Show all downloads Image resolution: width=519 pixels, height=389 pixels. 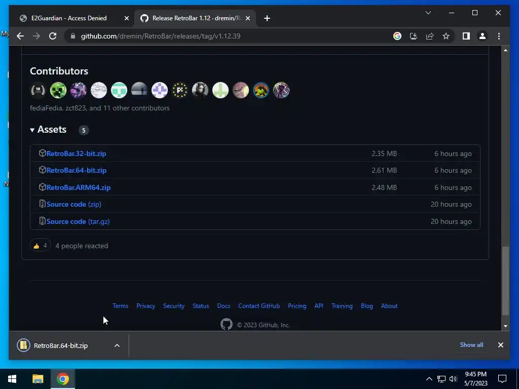(471, 344)
